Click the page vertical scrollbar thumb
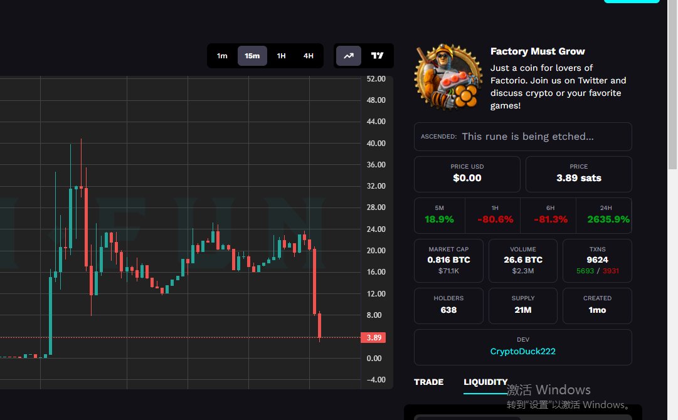 672,85
